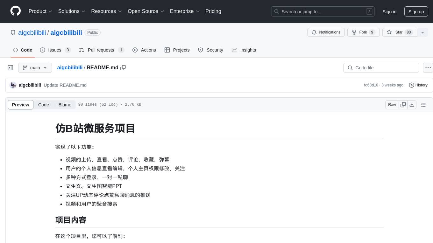Click the Sign up button
The image size is (433, 243).
pyautogui.click(x=416, y=11)
